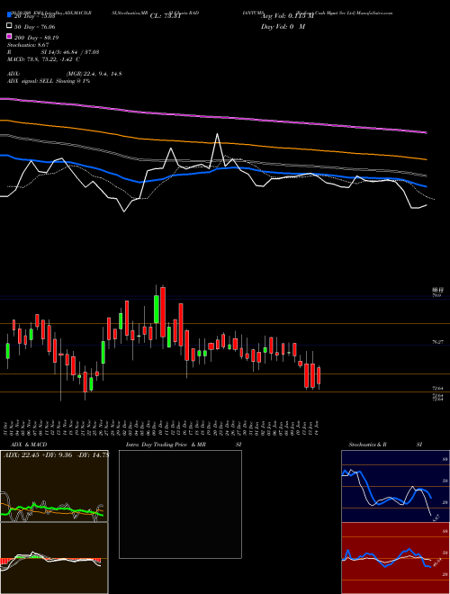Open the dark blue Stochastics chart panel
Image resolution: width=450 pixels, height=594 pixels.
coord(395,486)
